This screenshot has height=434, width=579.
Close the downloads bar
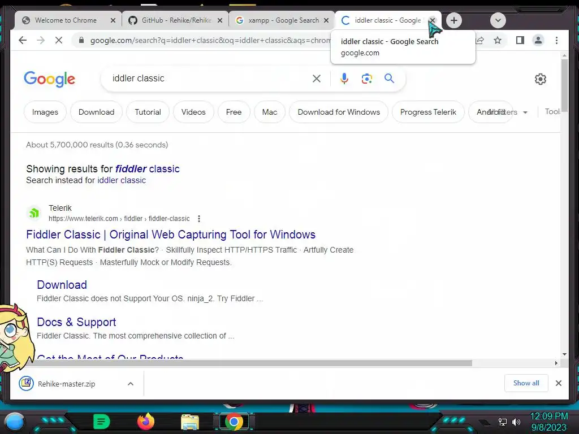click(558, 383)
